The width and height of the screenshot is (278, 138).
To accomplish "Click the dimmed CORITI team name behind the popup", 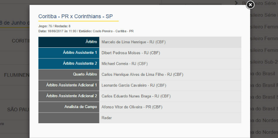I will tap(21, 41).
